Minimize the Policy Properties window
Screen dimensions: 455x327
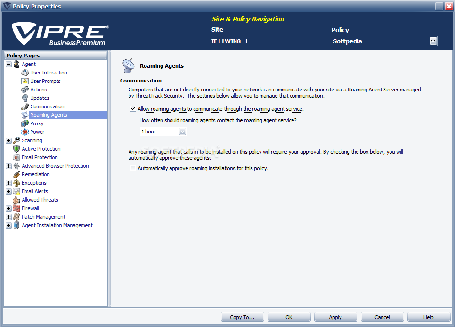[439, 7]
